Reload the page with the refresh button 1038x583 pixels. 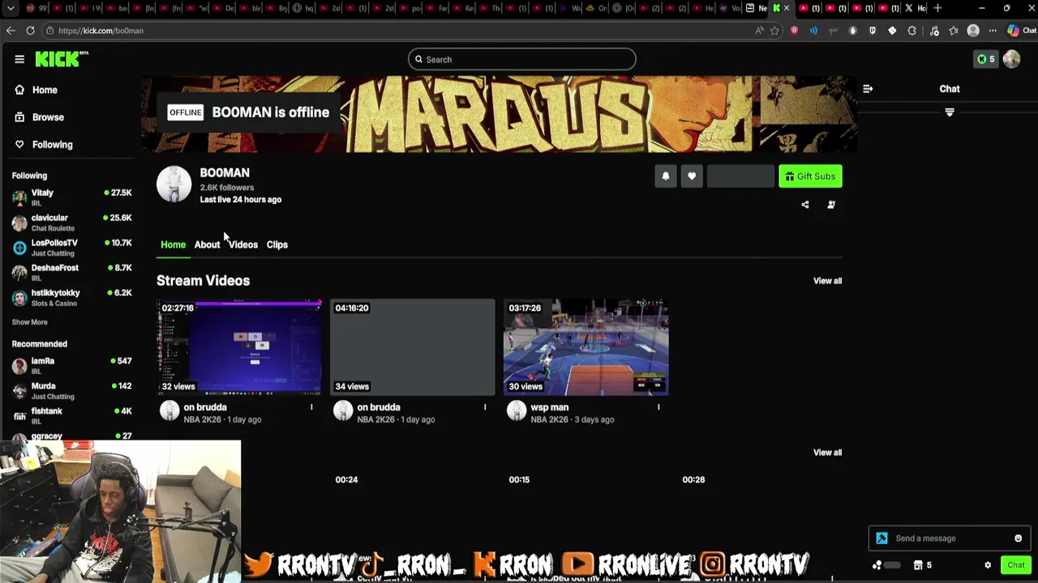(30, 31)
